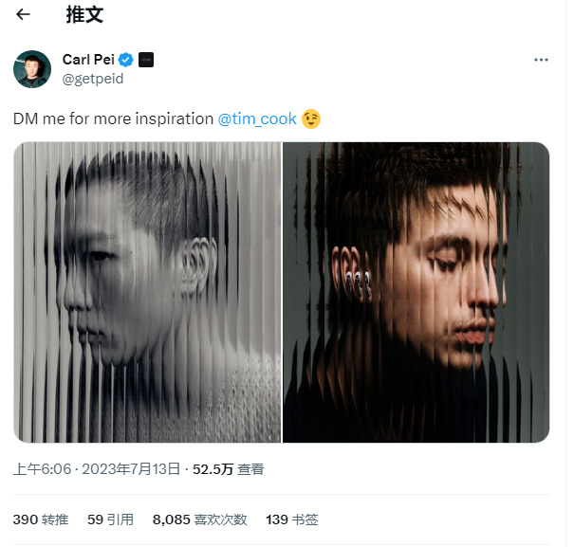Click the 139 书签 bookmarks count
The image size is (574, 547).
click(x=292, y=520)
